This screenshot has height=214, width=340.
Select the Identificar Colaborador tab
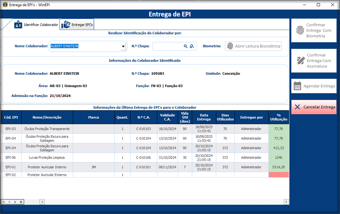click(36, 25)
